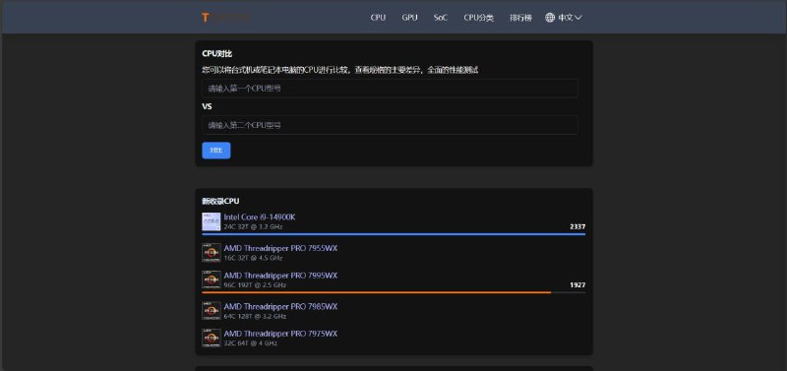Click Threadripper PRO 7985WX chip icon
The height and width of the screenshot is (371, 787).
click(x=212, y=311)
